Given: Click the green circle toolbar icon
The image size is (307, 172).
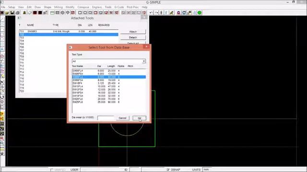Looking at the screenshot, I should pos(200,13).
